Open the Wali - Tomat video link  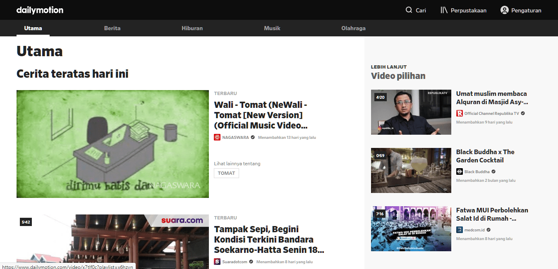point(260,115)
